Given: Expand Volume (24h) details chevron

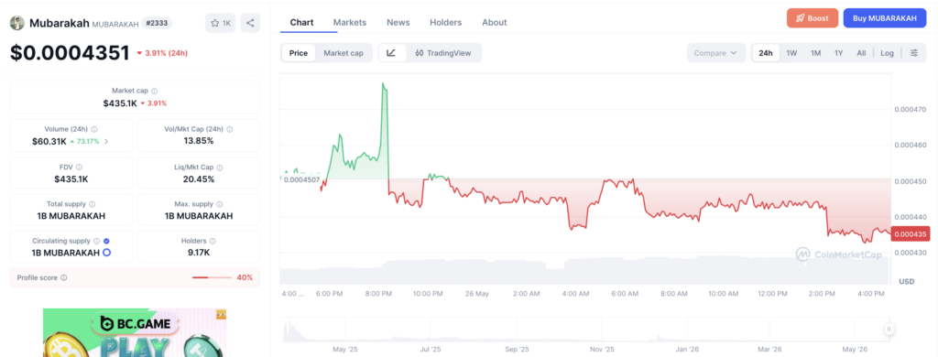Looking at the screenshot, I should point(106,142).
